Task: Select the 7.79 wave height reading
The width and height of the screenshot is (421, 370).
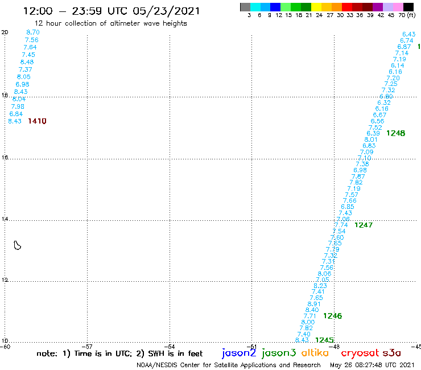Action: point(332,249)
